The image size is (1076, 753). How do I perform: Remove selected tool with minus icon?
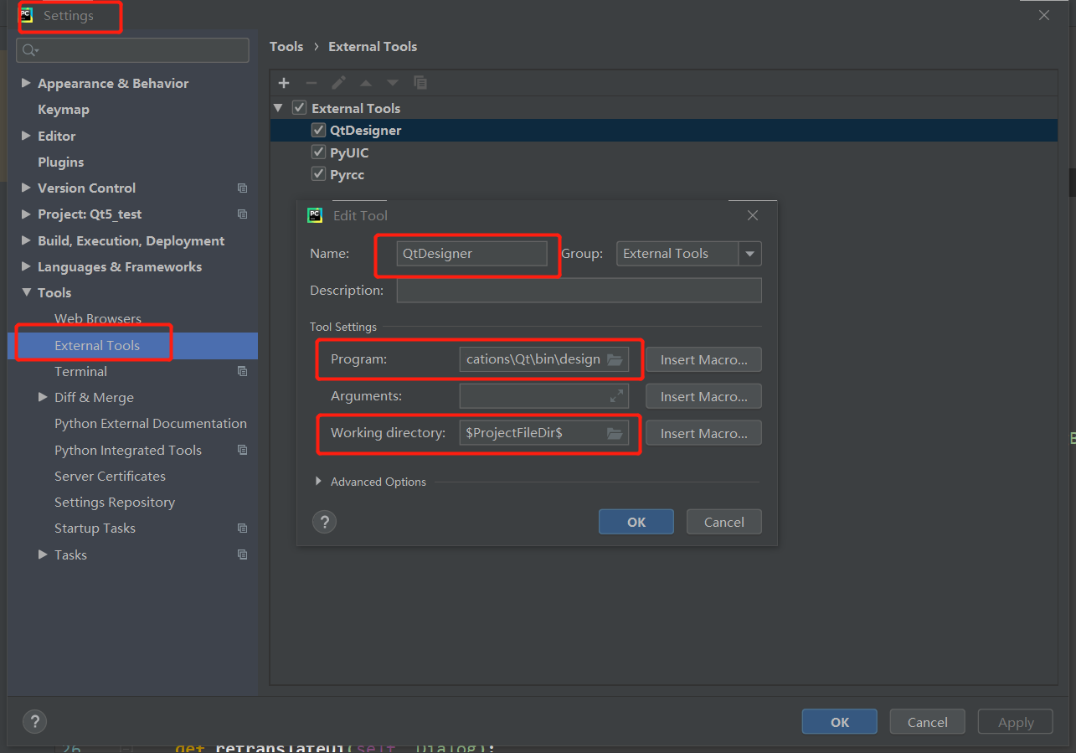coord(311,83)
